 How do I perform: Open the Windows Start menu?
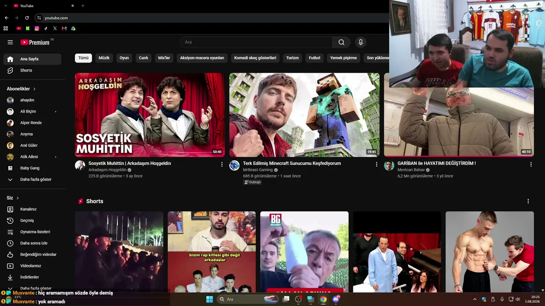[x=209, y=299]
